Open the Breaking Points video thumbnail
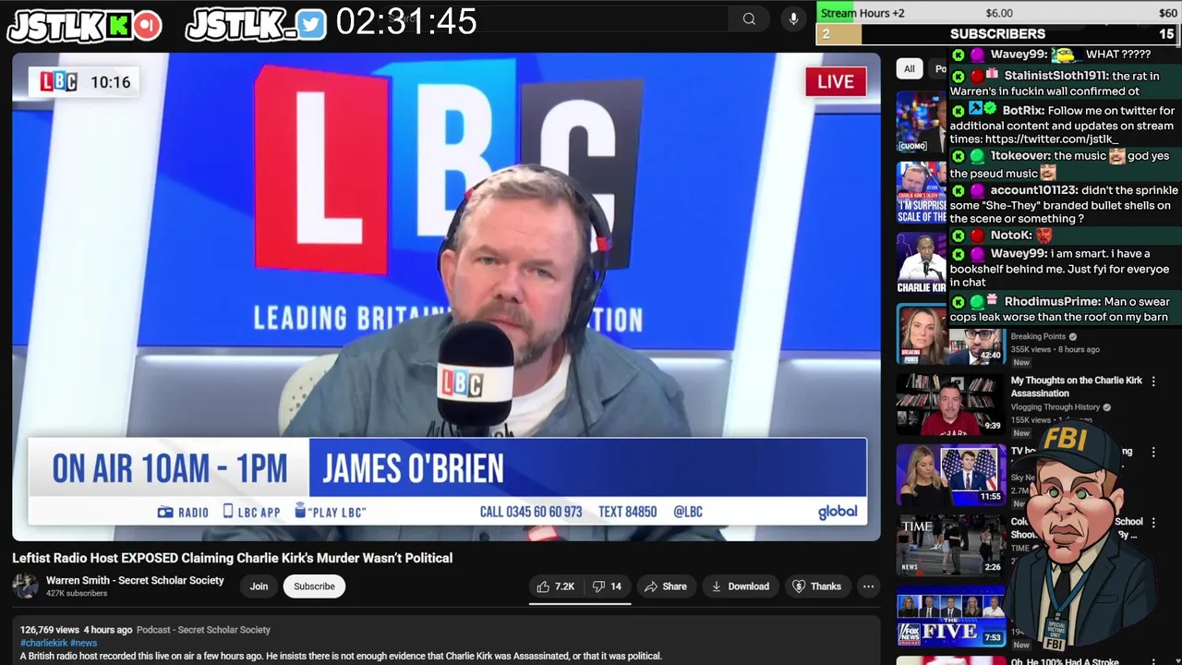The image size is (1182, 665). tap(950, 336)
